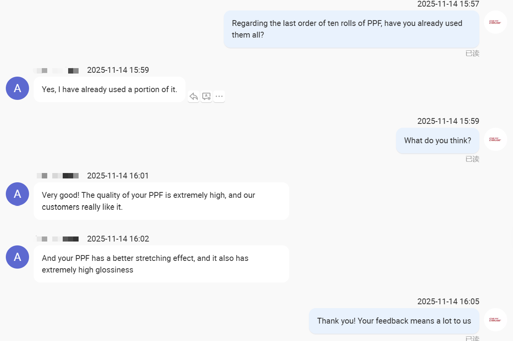513x341 pixels.
Task: Click the 已读 read receipt under the ten rolls message
Action: point(472,53)
